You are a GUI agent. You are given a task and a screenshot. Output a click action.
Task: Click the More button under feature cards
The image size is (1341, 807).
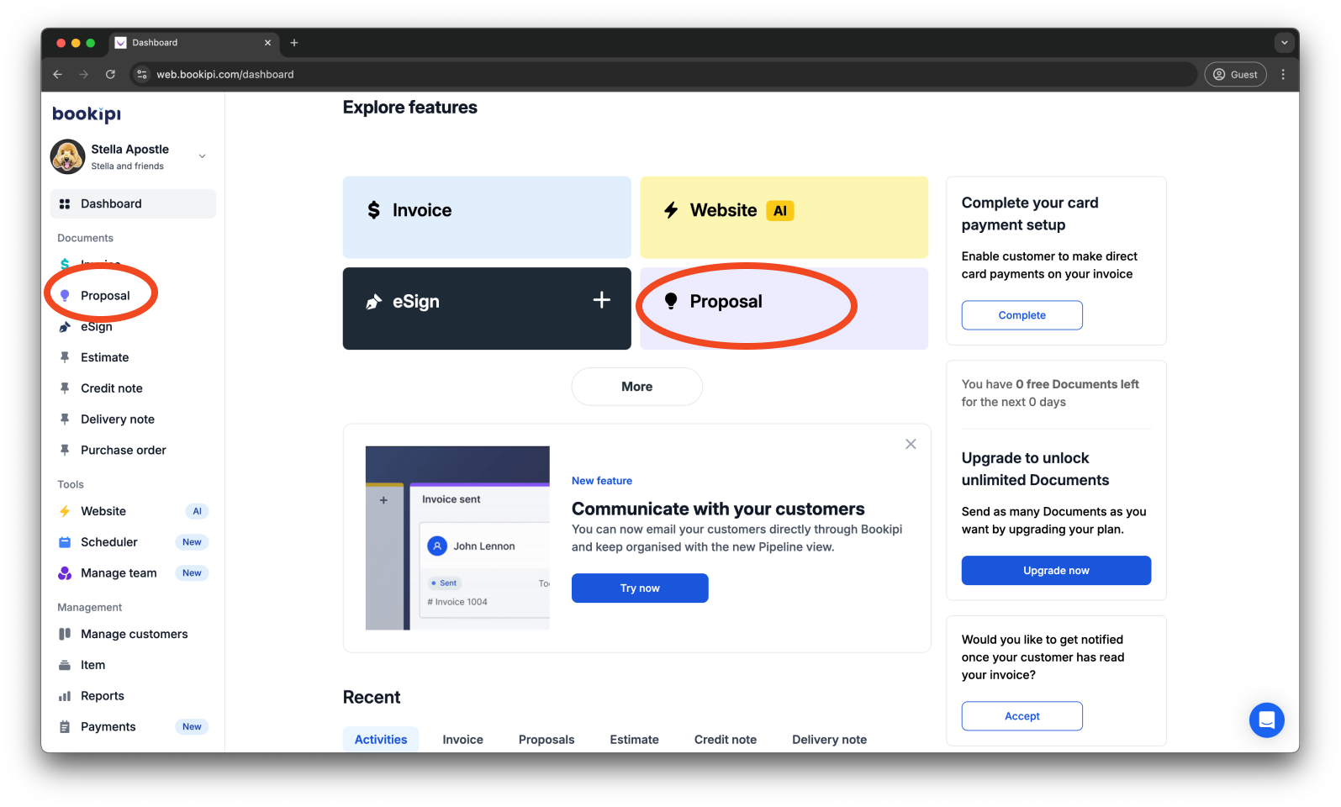pos(637,387)
